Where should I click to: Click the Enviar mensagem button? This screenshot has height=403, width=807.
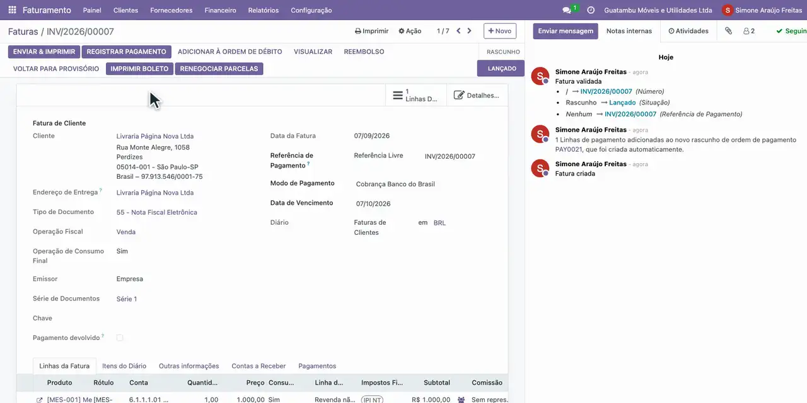click(x=566, y=31)
